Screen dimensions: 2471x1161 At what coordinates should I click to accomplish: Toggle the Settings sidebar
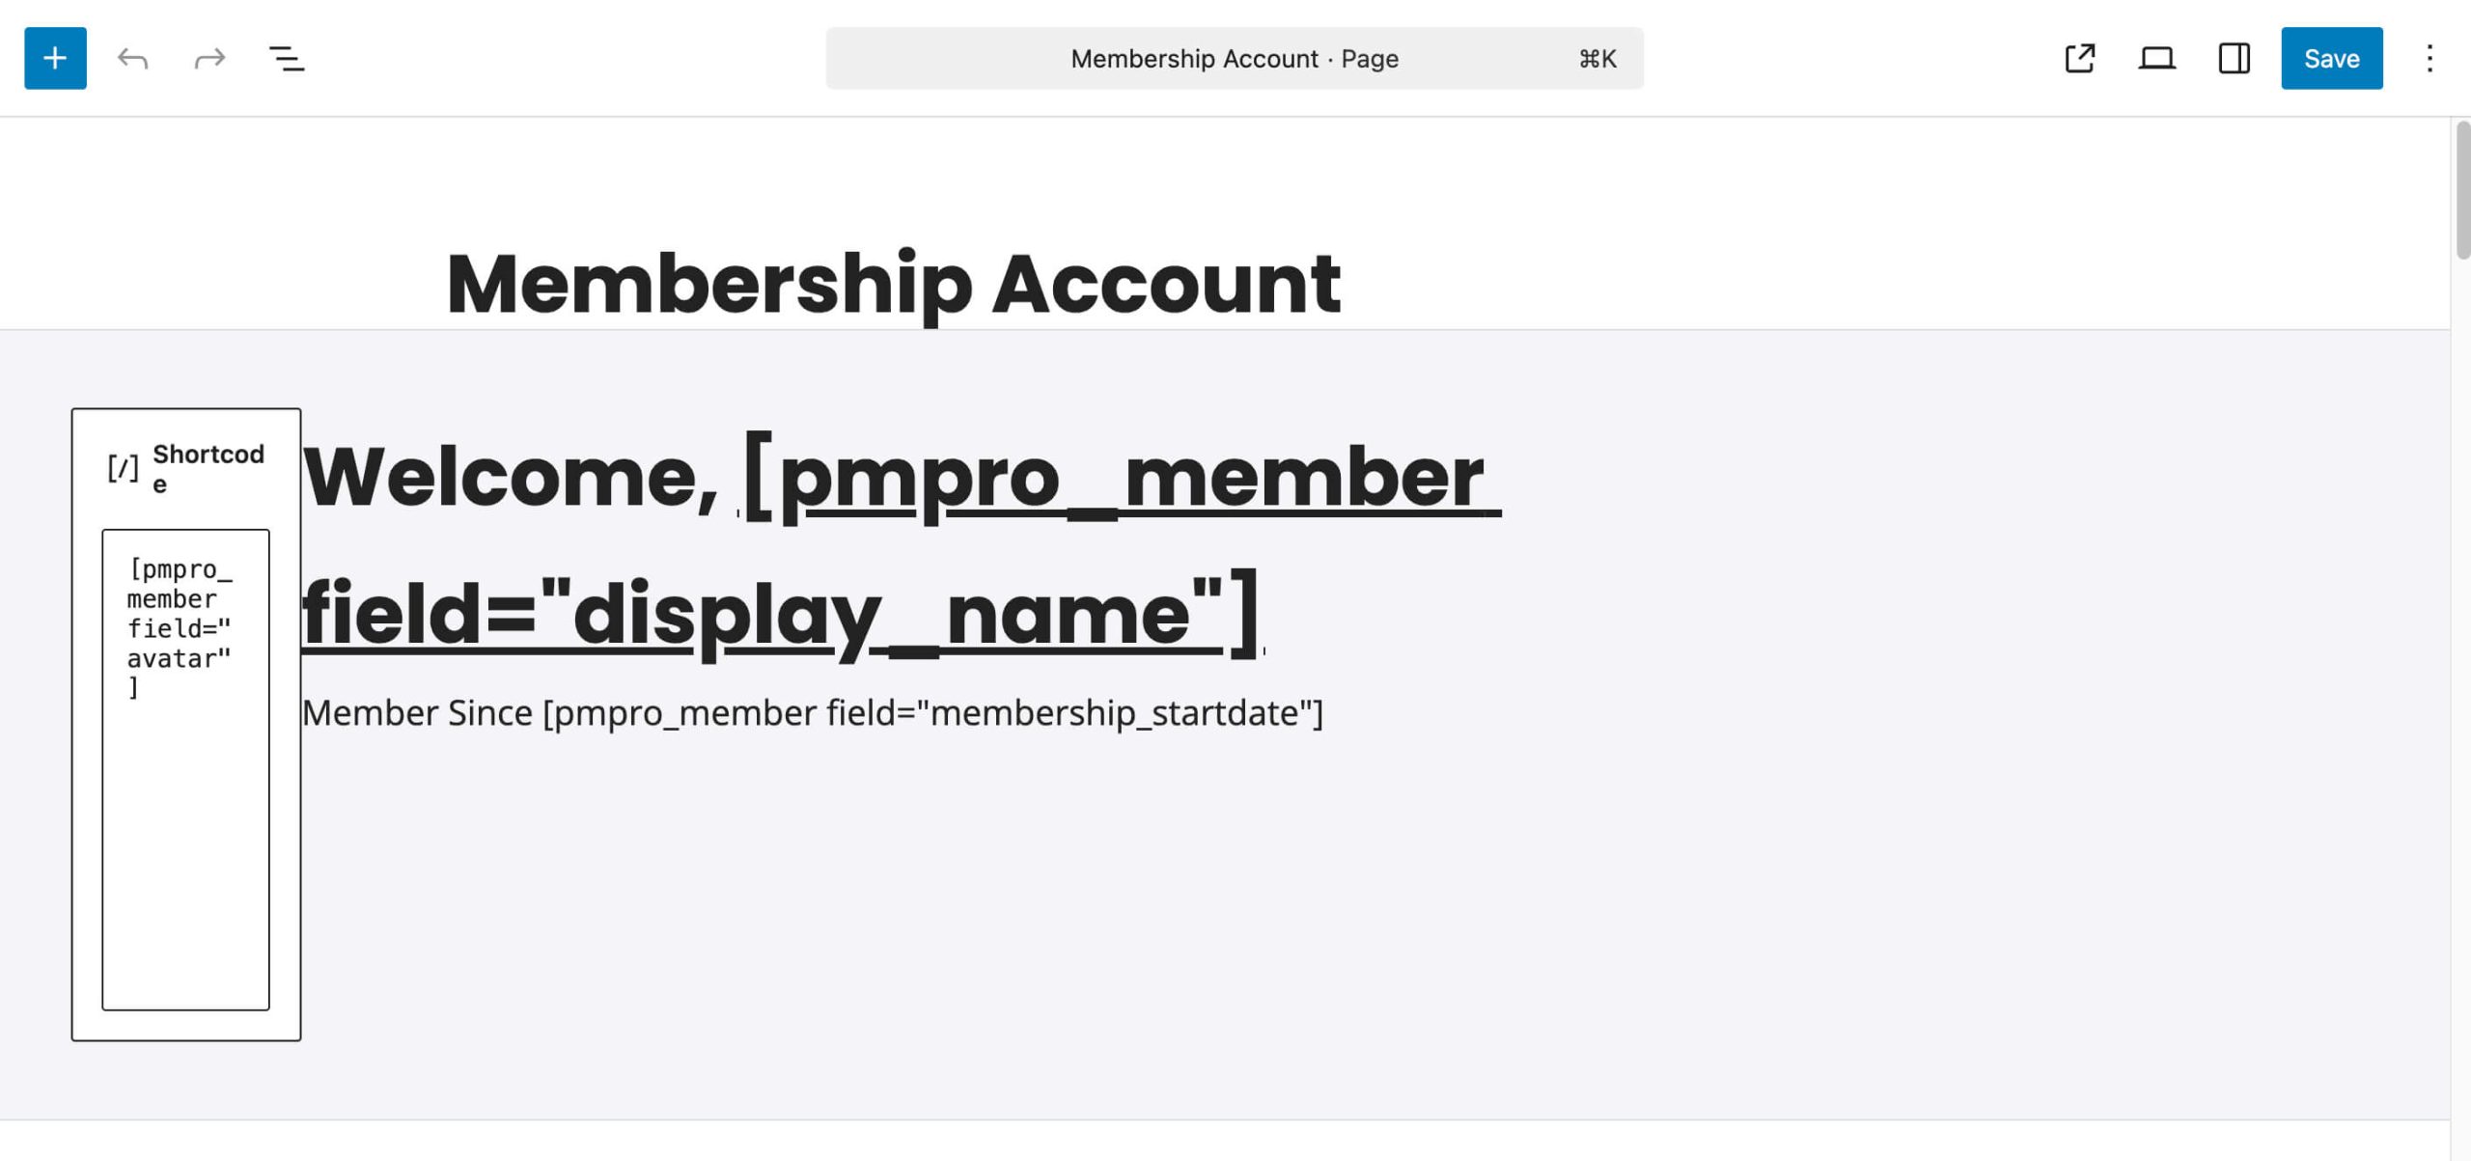pyautogui.click(x=2235, y=59)
